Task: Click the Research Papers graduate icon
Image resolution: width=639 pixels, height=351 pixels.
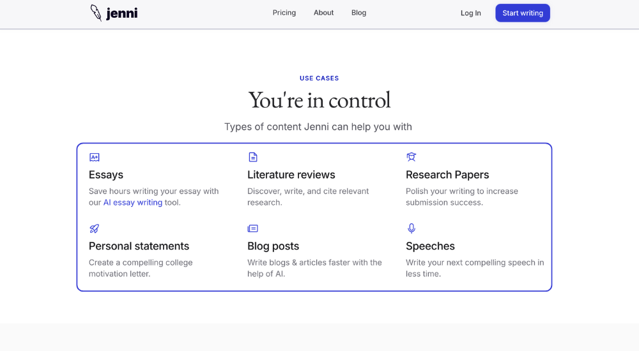Action: 411,157
